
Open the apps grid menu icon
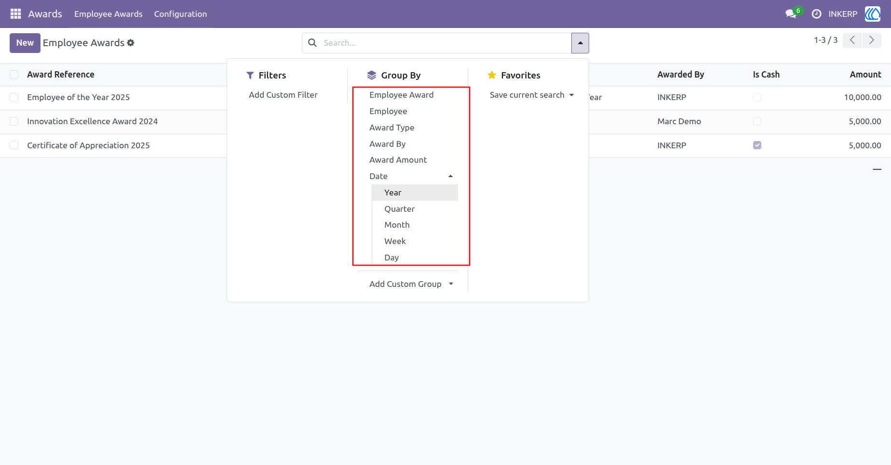click(x=15, y=14)
